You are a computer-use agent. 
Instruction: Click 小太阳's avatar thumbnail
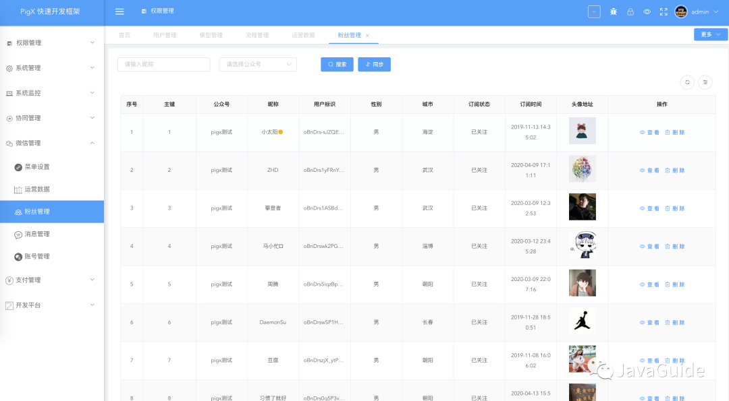tap(582, 131)
